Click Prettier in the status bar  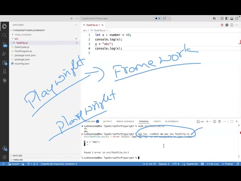tap(227, 164)
